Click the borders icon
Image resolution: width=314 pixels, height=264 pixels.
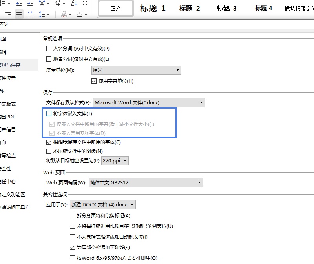tap(80, 14)
